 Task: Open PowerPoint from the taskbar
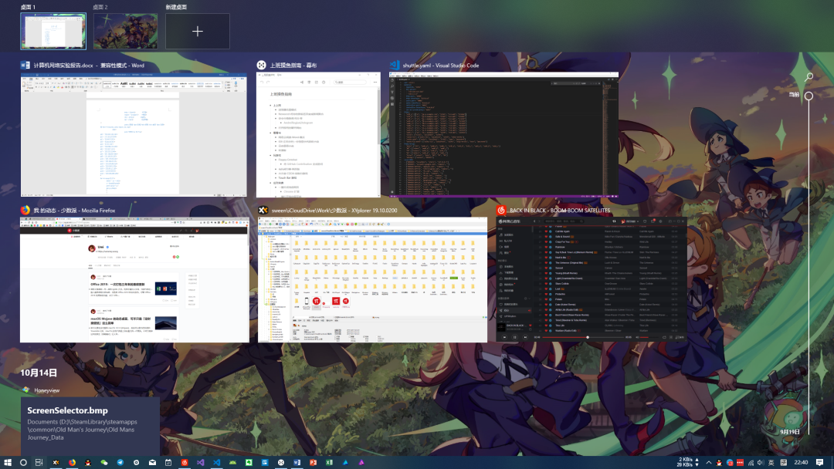(313, 463)
